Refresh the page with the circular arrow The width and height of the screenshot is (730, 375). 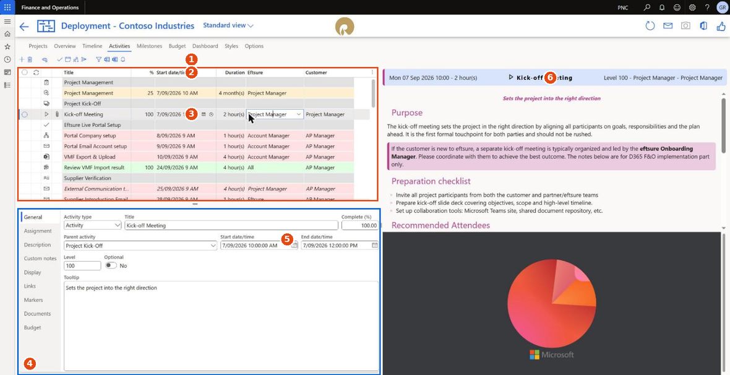pos(650,26)
